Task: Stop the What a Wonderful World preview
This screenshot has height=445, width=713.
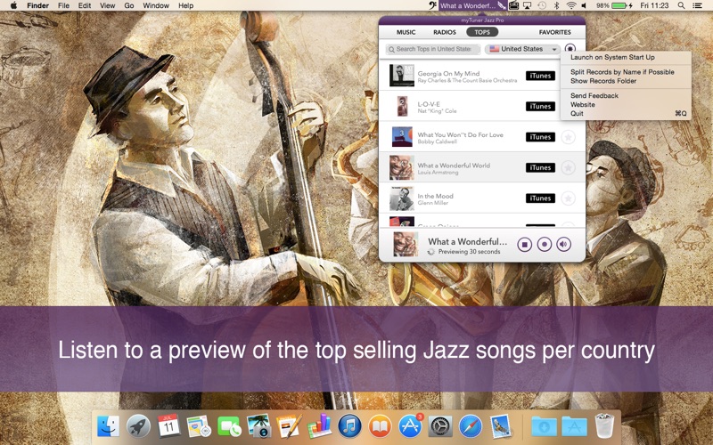Action: point(524,245)
